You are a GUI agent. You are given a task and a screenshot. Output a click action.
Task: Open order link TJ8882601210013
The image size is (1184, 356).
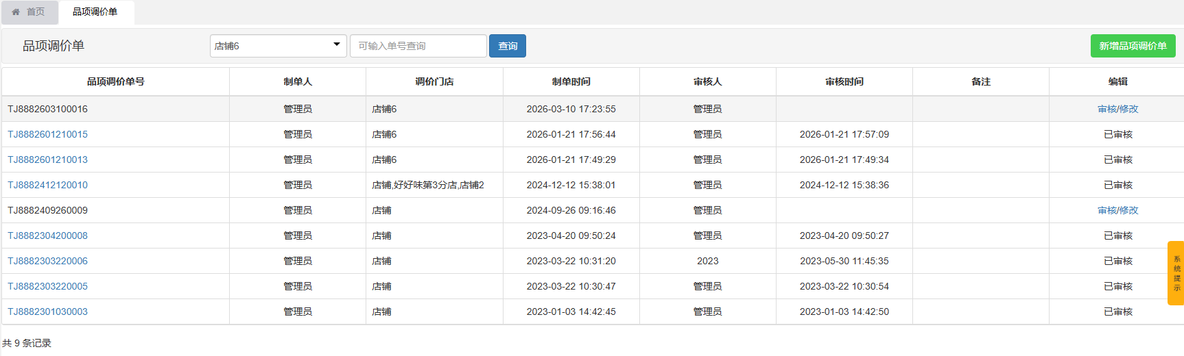pyautogui.click(x=48, y=160)
